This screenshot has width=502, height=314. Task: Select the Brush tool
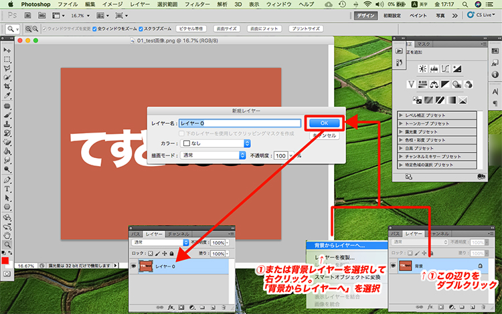(7, 115)
